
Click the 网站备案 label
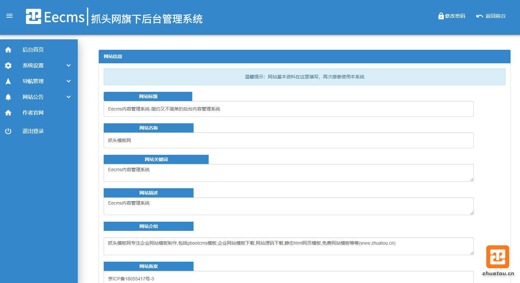tap(149, 266)
